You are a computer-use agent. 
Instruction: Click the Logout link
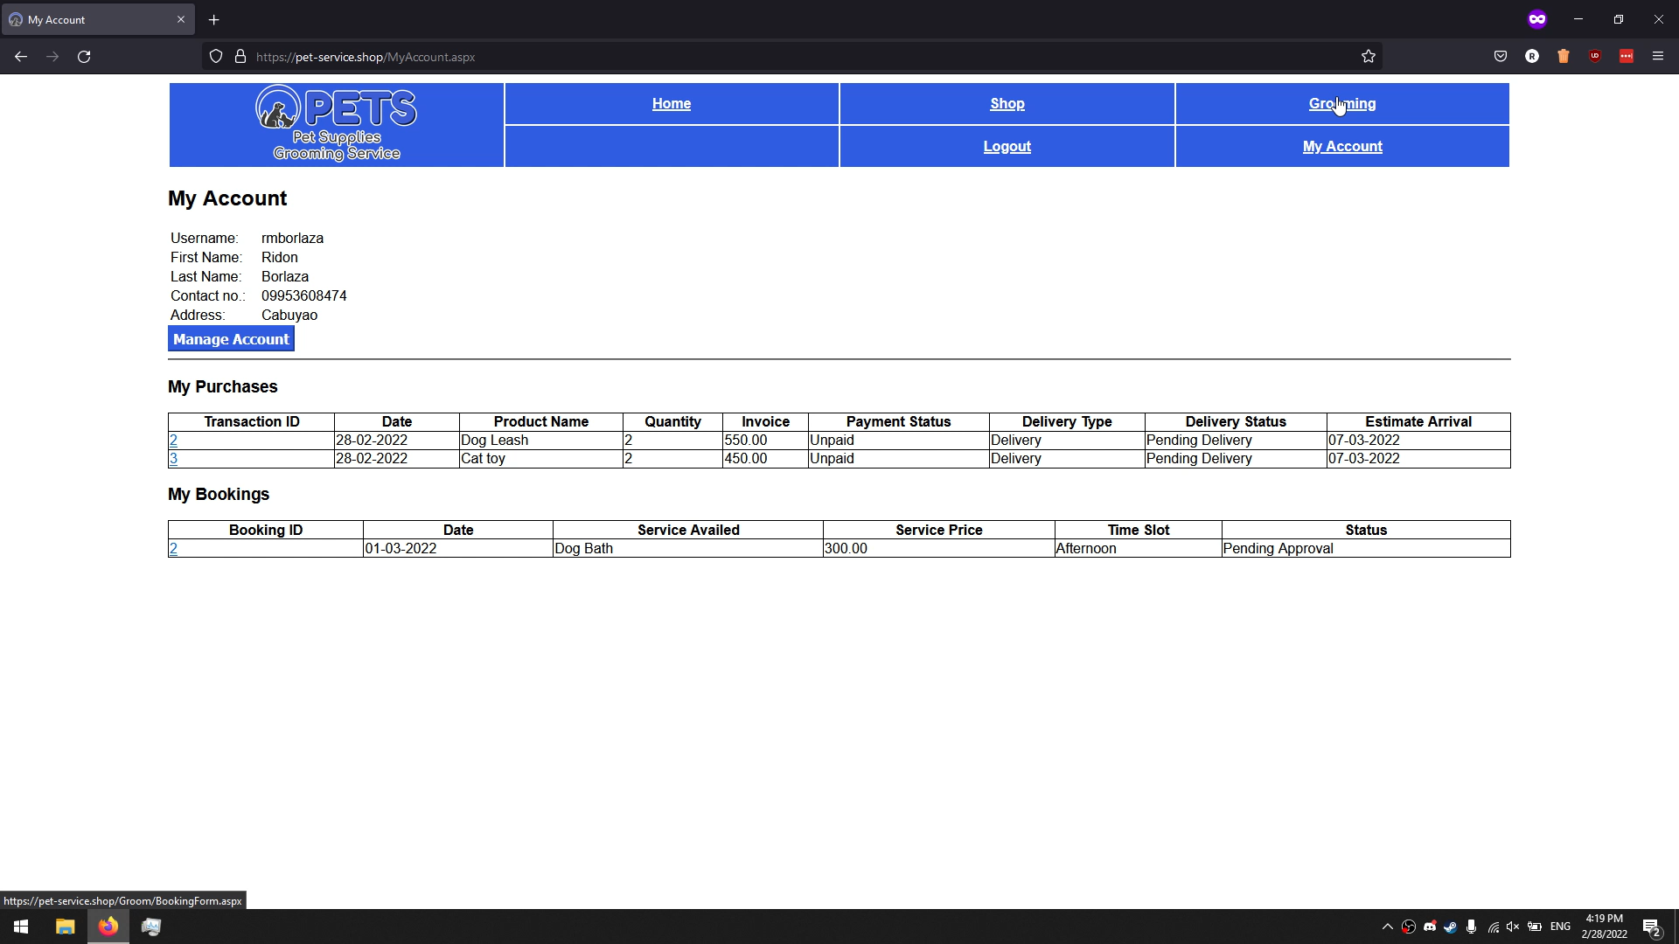tap(1007, 147)
